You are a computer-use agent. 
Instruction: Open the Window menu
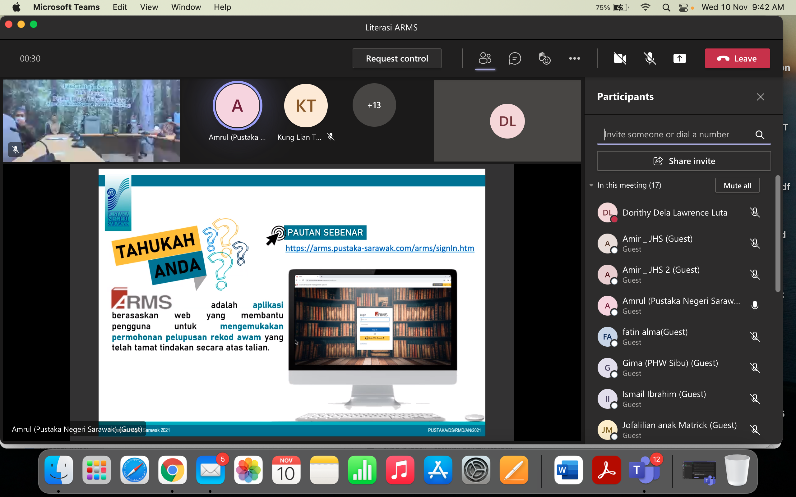tap(186, 7)
